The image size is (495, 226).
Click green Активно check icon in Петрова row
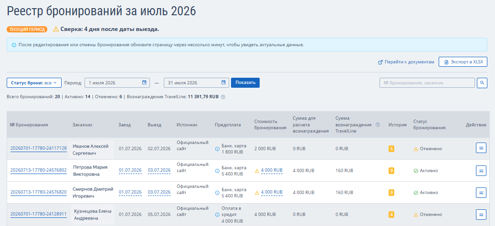416,171
